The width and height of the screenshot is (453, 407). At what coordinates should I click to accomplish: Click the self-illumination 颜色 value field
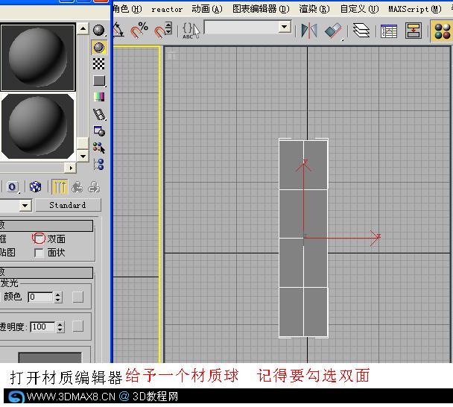[x=40, y=297]
